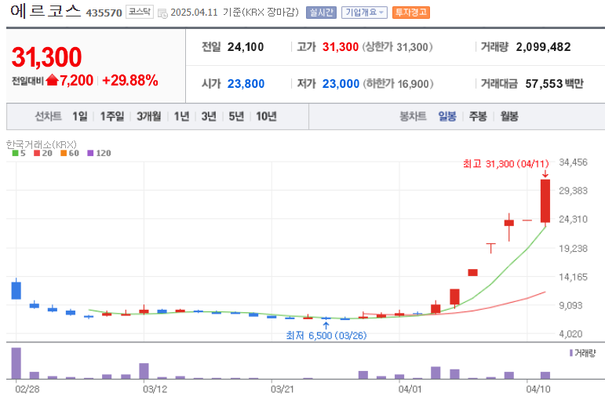Click the previous close value 24,100
The width and height of the screenshot is (605, 400).
coord(246,47)
